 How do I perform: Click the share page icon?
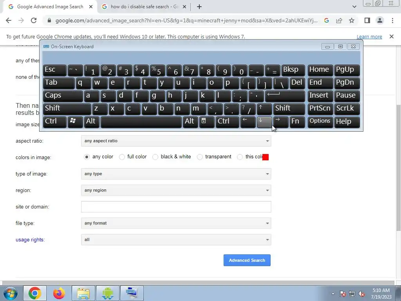tap(339, 20)
